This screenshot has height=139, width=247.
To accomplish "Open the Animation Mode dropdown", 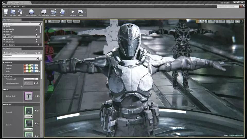I will click(31, 79).
